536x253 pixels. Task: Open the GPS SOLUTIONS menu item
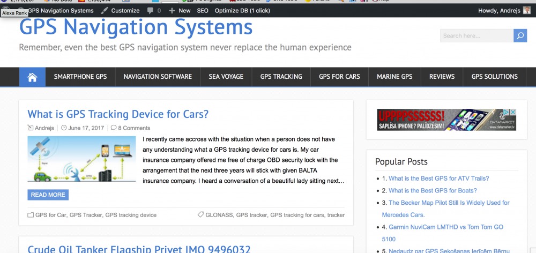(494, 77)
